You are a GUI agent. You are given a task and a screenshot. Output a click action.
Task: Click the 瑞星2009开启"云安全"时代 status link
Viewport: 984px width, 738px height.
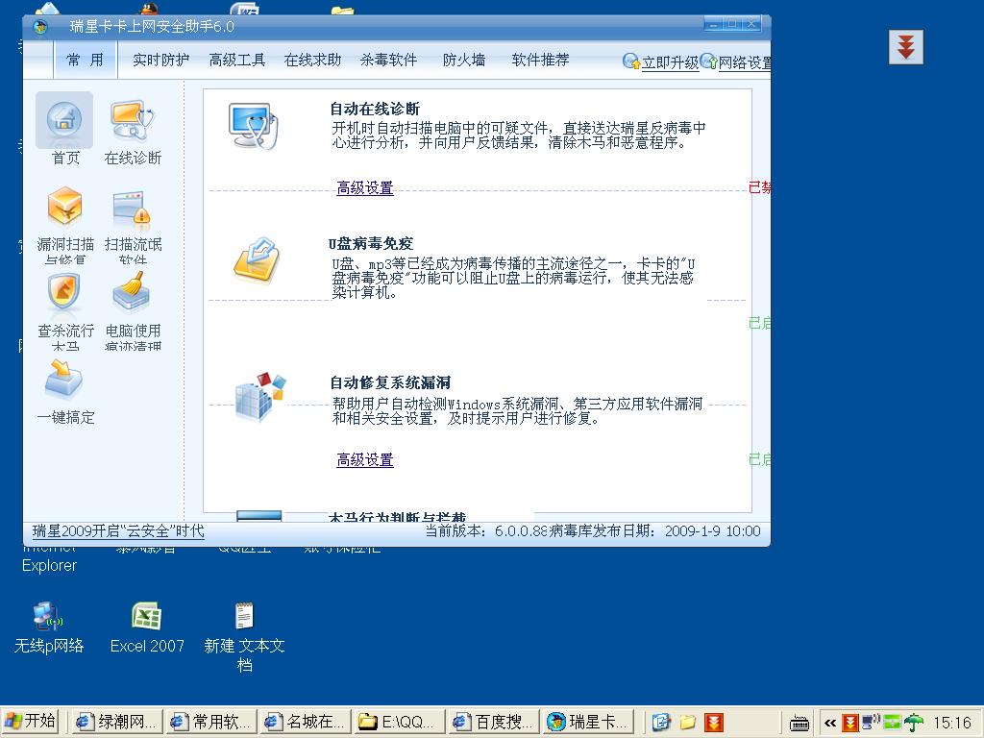(118, 530)
